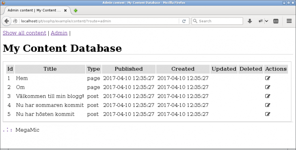The height and width of the screenshot is (150, 296).
Task: Click the 'Published' column header
Action: coord(129,69)
